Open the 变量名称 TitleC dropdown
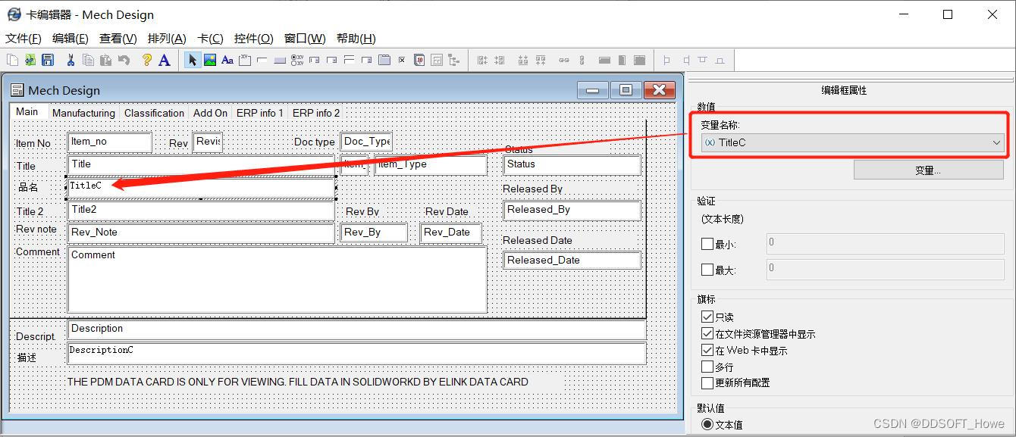This screenshot has height=437, width=1016. pos(852,142)
